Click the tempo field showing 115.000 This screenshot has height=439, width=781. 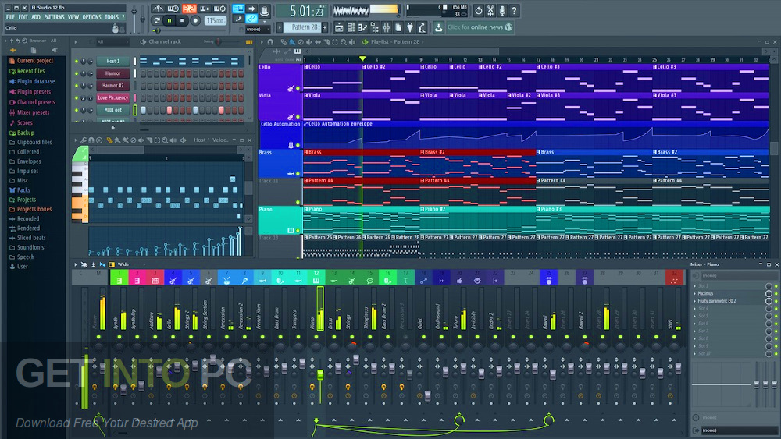215,21
